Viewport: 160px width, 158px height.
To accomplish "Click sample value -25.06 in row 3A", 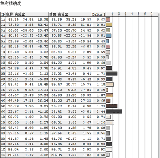I will coord(27,30).
